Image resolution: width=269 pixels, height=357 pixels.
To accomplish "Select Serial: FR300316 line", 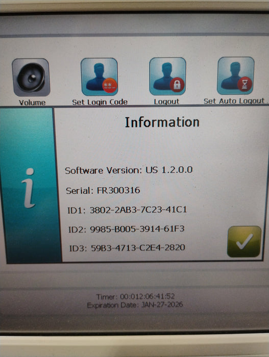I will click(103, 190).
